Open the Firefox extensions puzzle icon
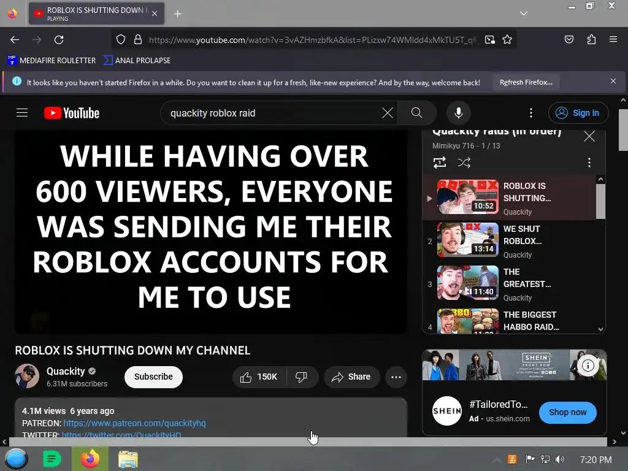This screenshot has height=471, width=628. (592, 39)
